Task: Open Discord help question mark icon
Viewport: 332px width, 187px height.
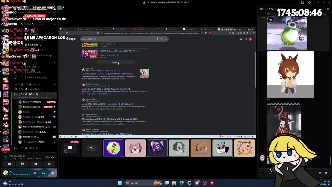Action: point(309,3)
